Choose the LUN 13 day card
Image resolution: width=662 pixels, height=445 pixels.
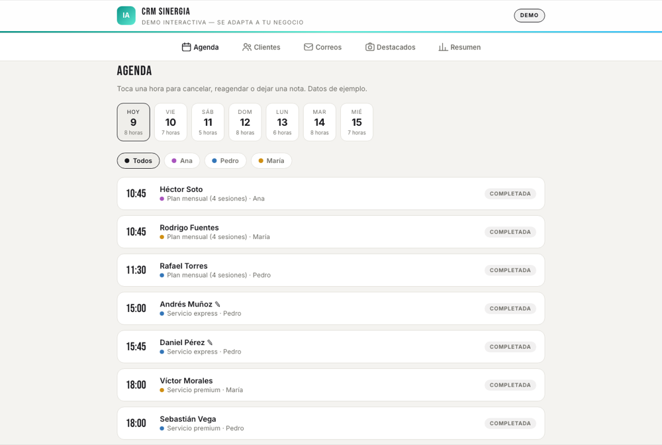(x=283, y=122)
